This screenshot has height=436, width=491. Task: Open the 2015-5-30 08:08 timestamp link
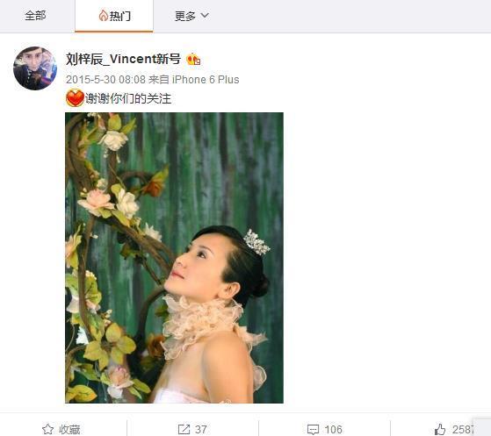click(x=105, y=80)
